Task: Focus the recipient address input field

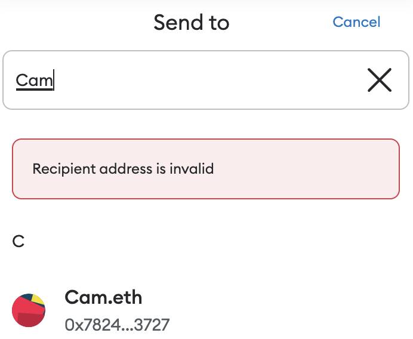Action: tap(206, 80)
